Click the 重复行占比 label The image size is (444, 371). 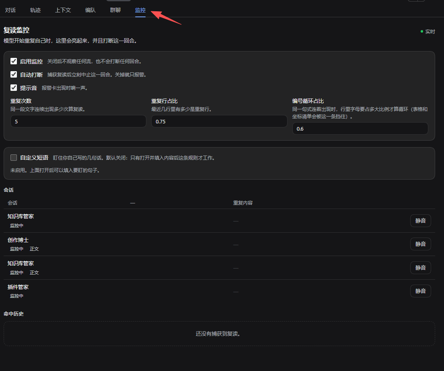click(164, 101)
